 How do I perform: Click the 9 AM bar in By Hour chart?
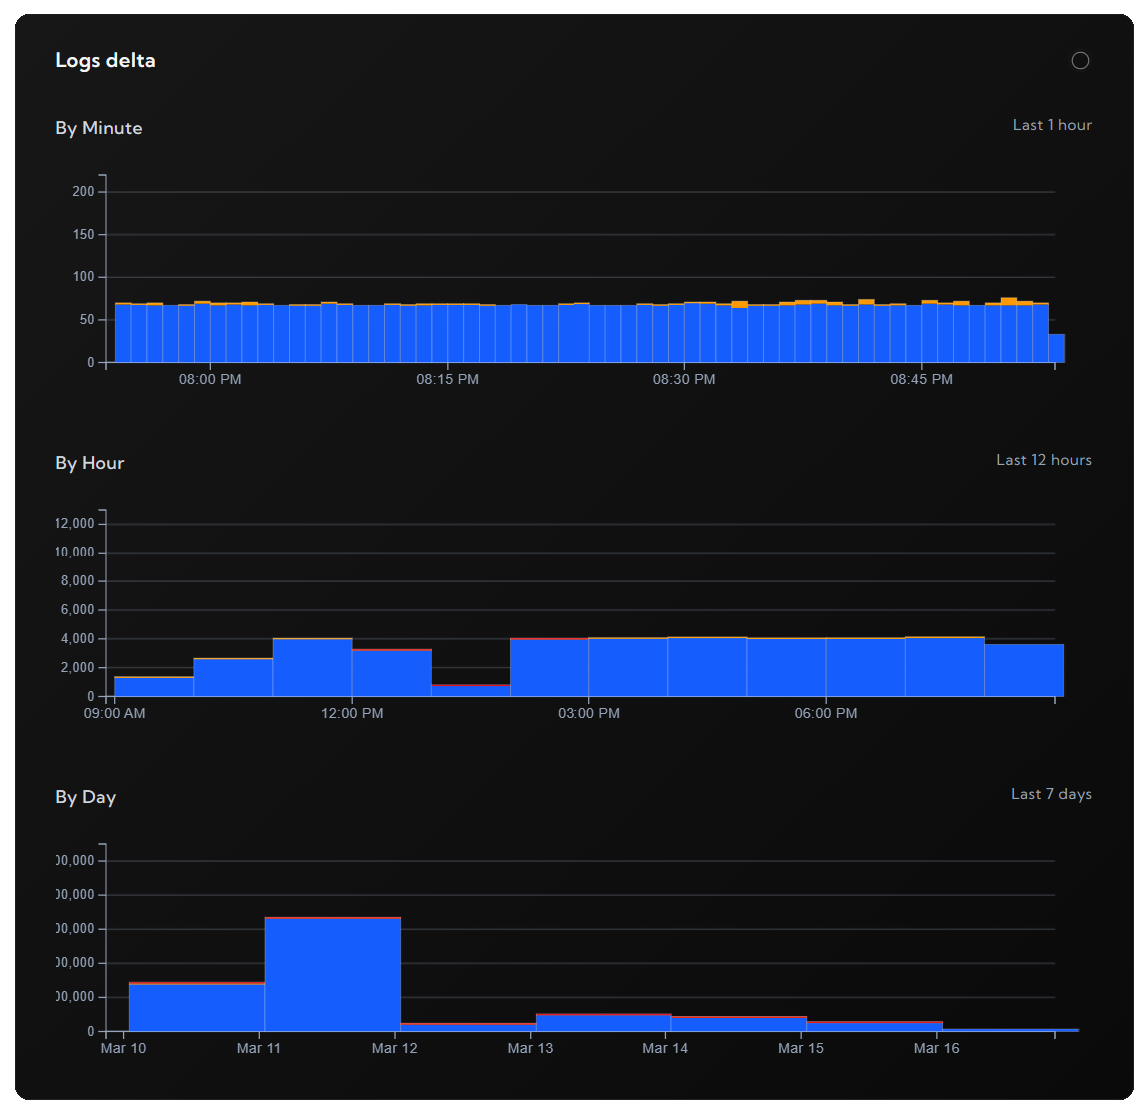[154, 687]
